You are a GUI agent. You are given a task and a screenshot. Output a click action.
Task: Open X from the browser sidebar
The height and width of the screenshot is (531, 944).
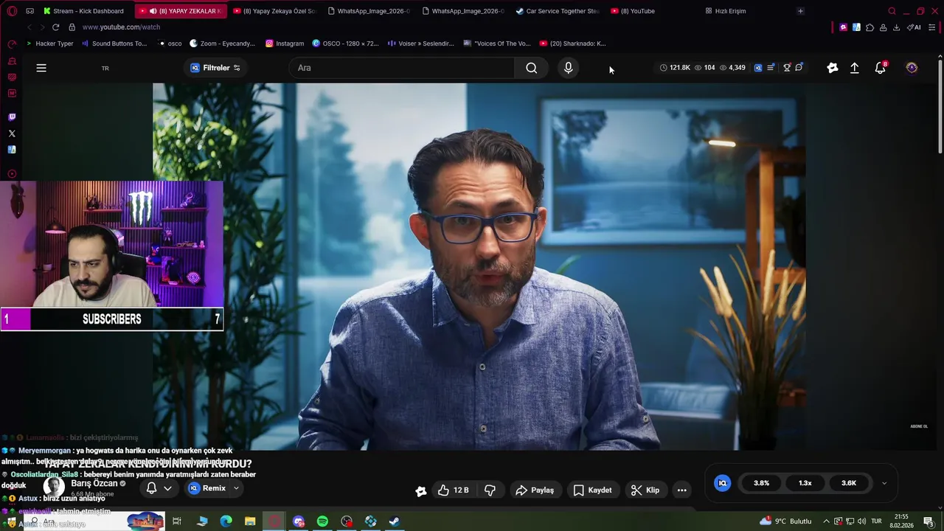[12, 133]
